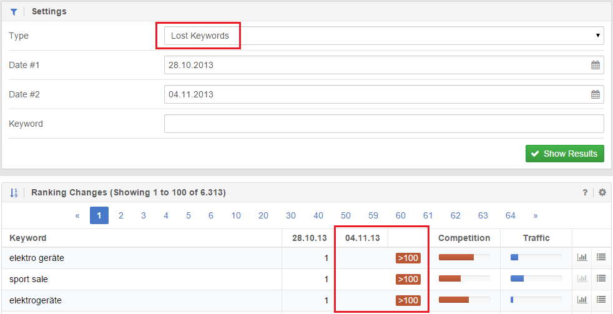Click the filter funnel icon in Settings header

[14, 12]
